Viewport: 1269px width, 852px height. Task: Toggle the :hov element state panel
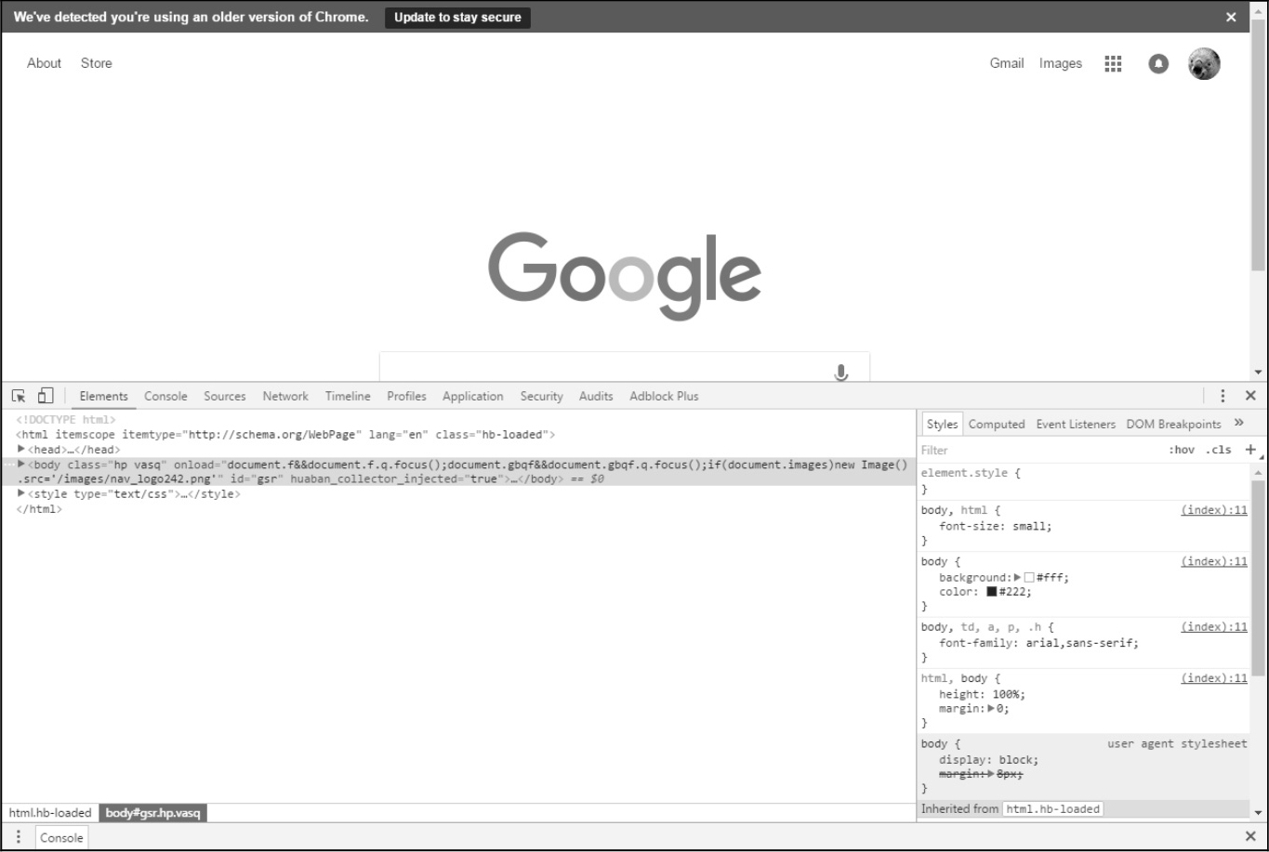(1182, 450)
